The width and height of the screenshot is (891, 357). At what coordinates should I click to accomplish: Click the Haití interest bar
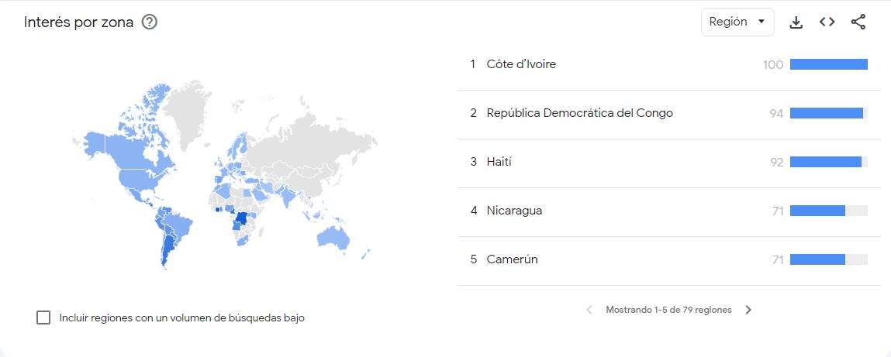point(826,162)
